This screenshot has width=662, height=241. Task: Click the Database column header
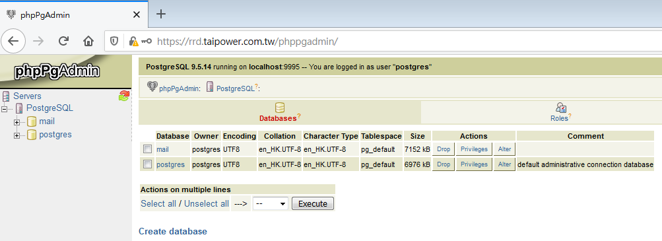click(x=173, y=136)
